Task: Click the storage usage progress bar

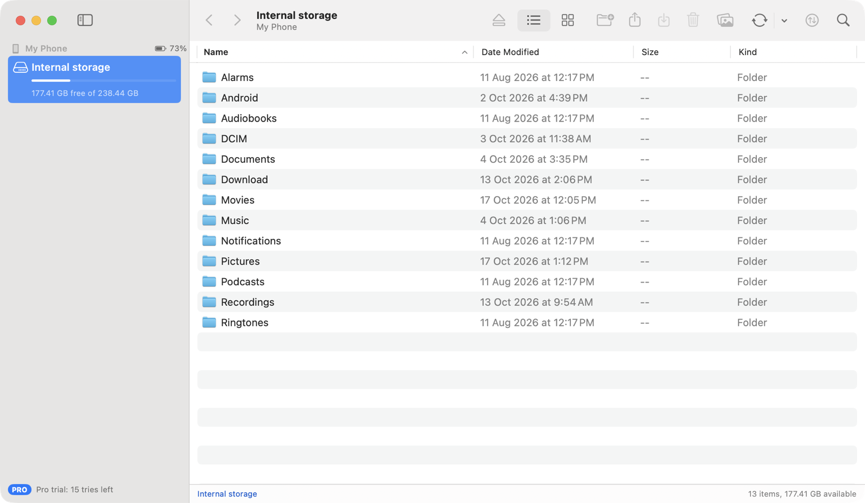Action: (x=104, y=81)
